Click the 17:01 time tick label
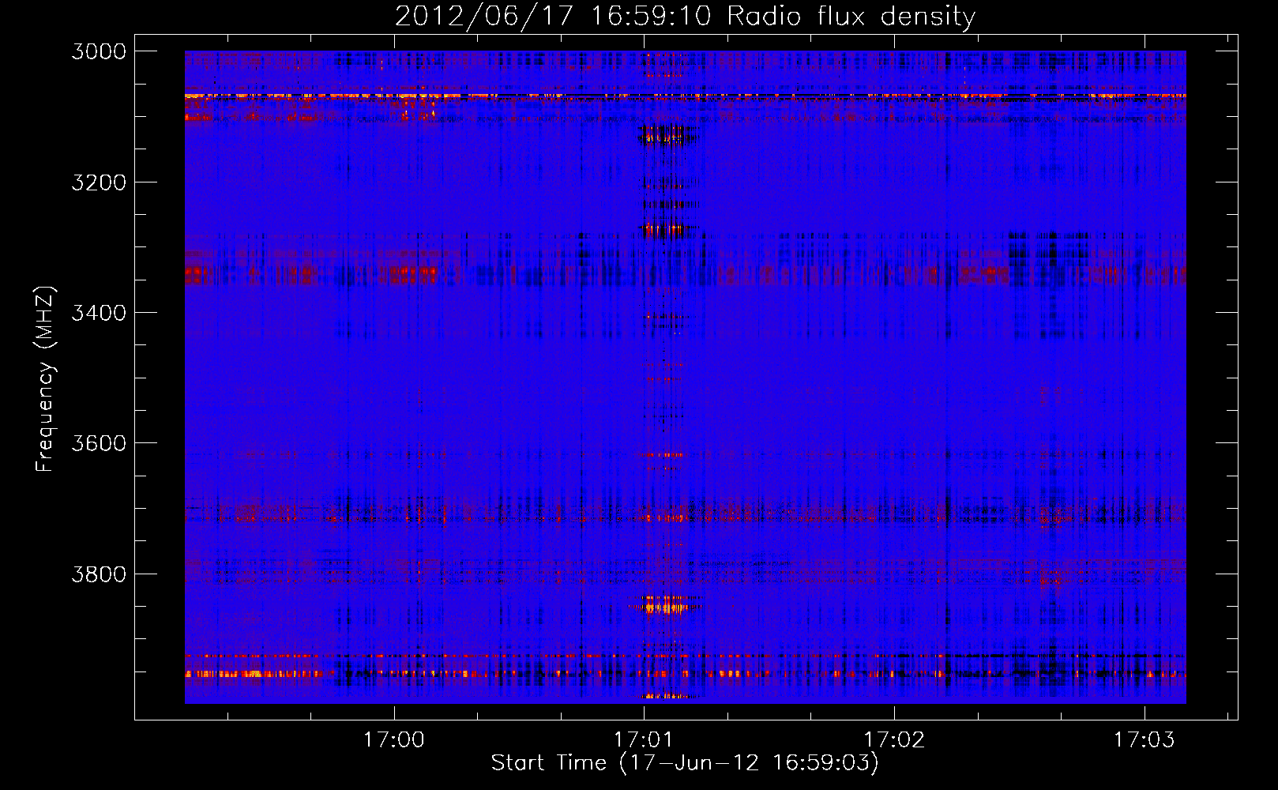This screenshot has width=1278, height=790. pos(644,740)
